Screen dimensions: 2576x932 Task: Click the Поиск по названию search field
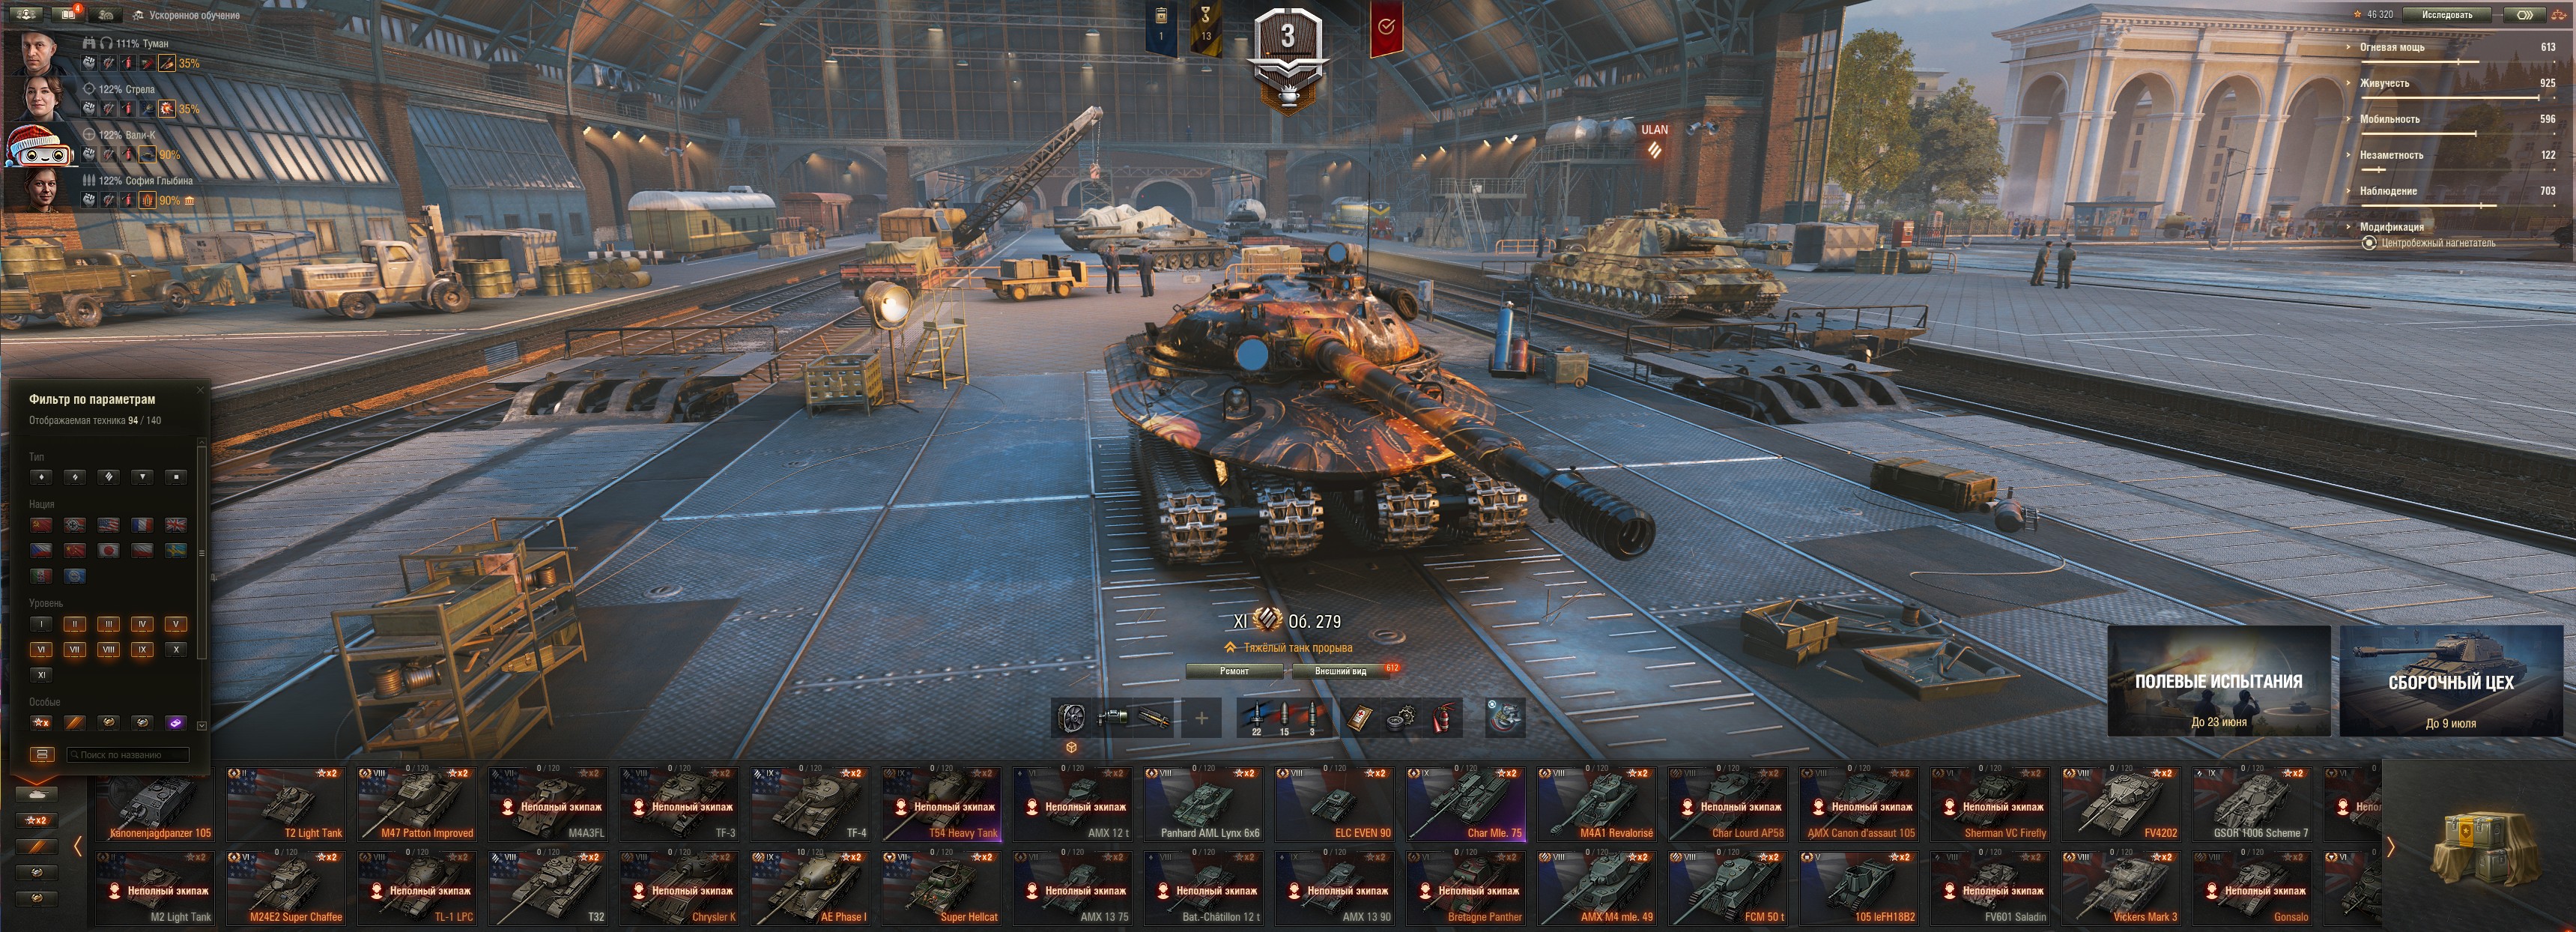127,755
